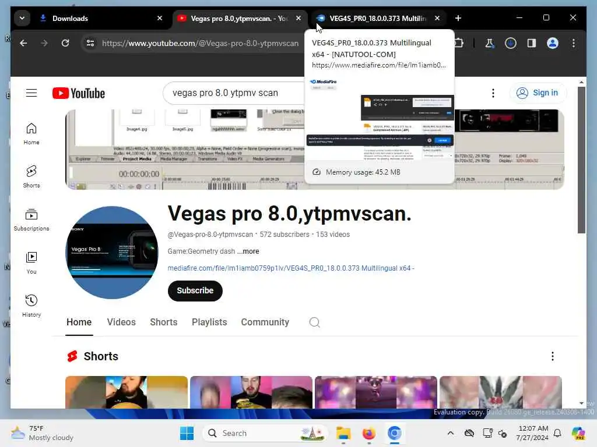
Task: Open clock showing 12:07 AM
Action: [532, 433]
